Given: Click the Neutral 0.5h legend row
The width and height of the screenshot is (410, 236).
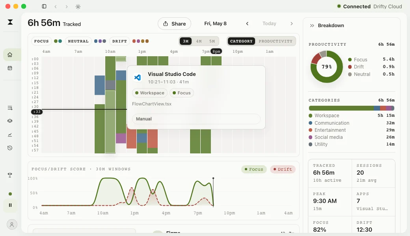Looking at the screenshot, I should 371,74.
